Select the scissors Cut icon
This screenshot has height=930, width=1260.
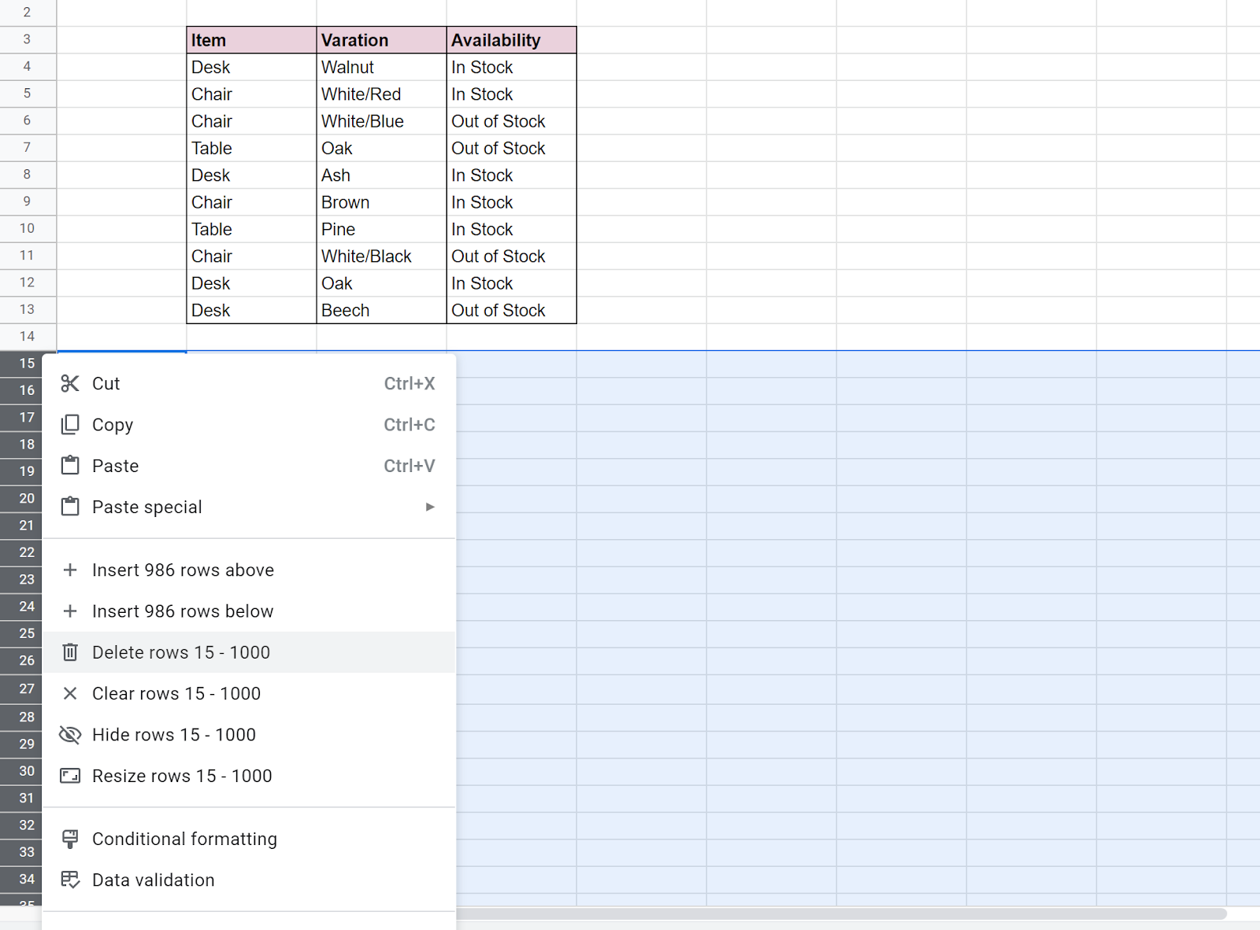tap(70, 383)
